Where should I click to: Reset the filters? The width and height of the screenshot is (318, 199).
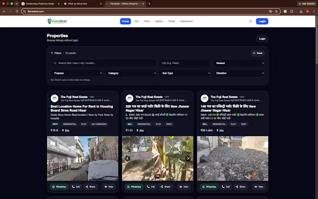pos(258,53)
